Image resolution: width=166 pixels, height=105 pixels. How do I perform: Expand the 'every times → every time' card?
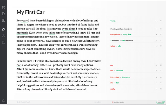tap(156, 34)
